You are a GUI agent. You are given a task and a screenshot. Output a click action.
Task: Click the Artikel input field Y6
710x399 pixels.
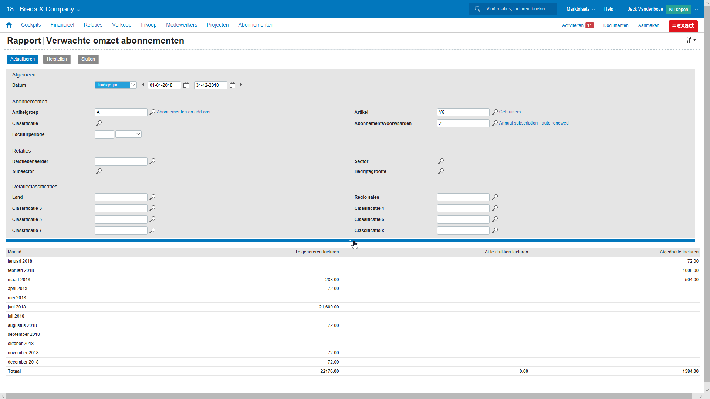coord(463,112)
